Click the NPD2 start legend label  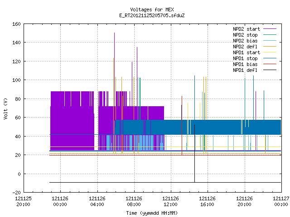(x=246, y=29)
